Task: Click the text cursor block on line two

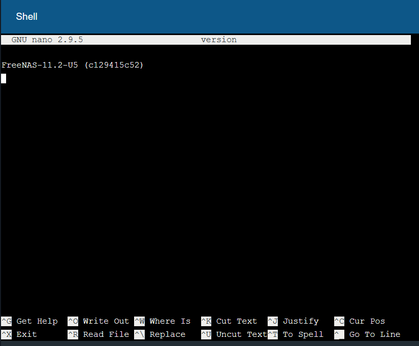Action: 4,79
